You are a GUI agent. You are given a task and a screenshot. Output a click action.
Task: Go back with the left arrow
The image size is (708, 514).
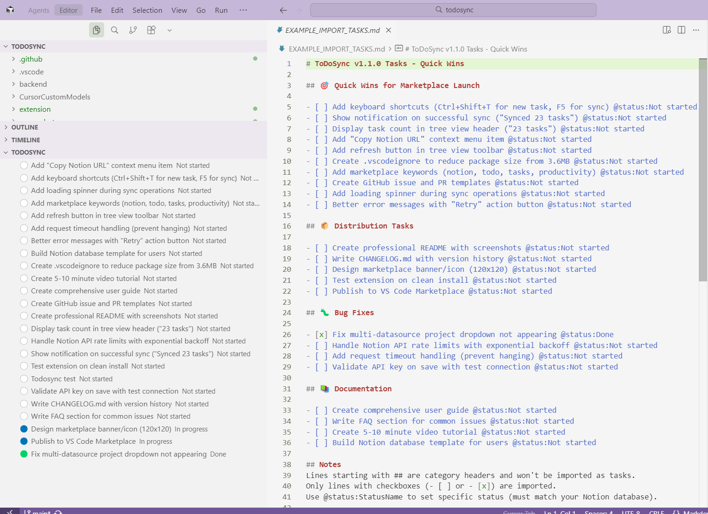[283, 10]
